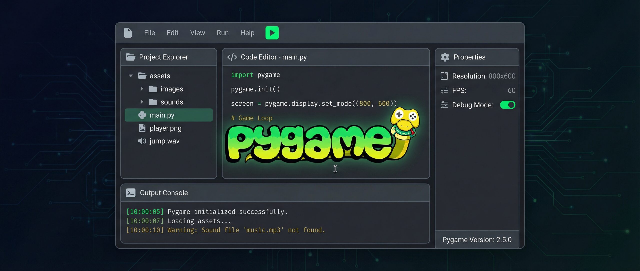
Task: Expand the images folder
Action: pos(142,89)
